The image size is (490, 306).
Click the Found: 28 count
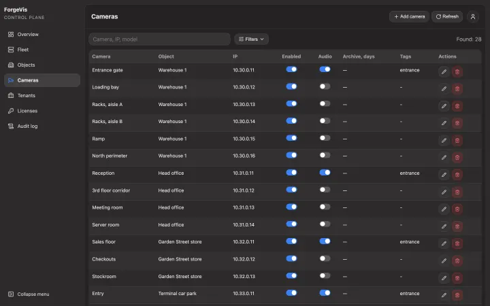(468, 39)
